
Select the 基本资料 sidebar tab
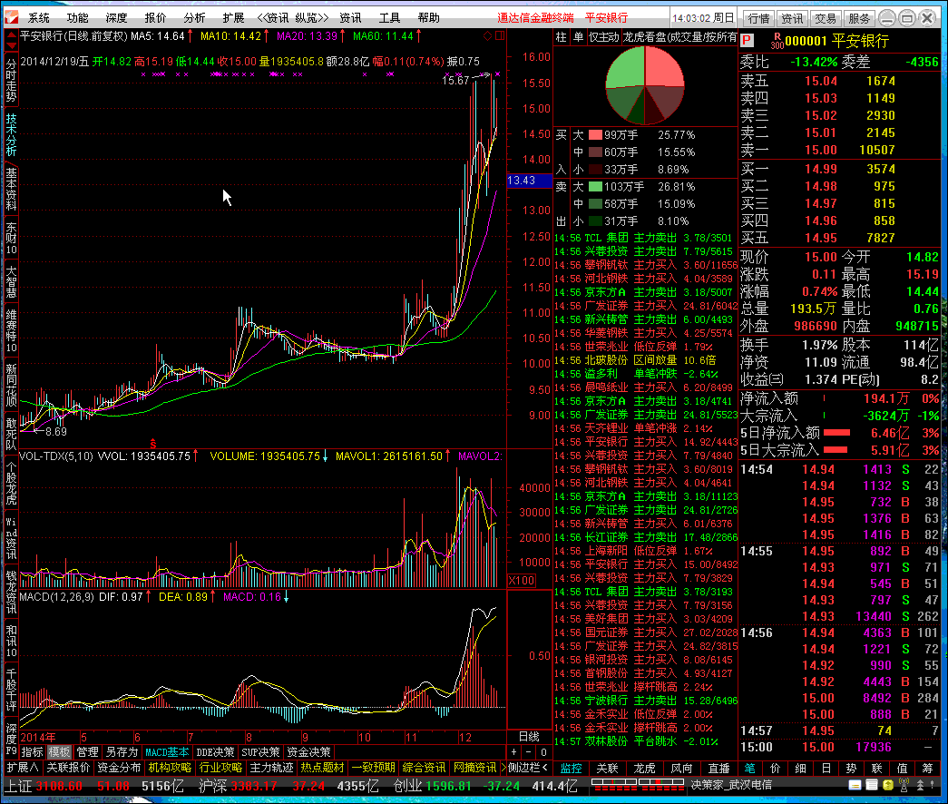11,189
